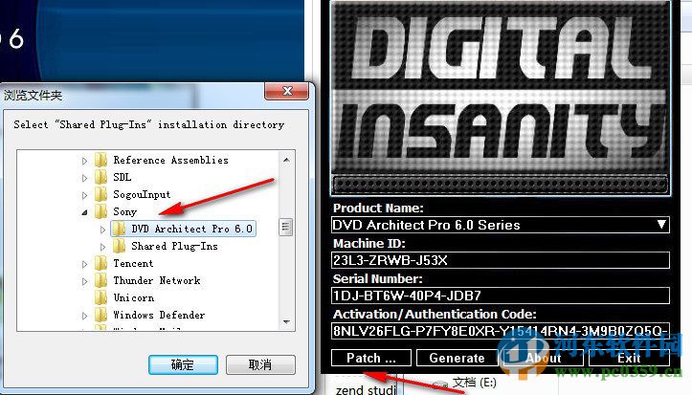Choose Unicorn in the folder tree
The image size is (692, 395).
134,297
